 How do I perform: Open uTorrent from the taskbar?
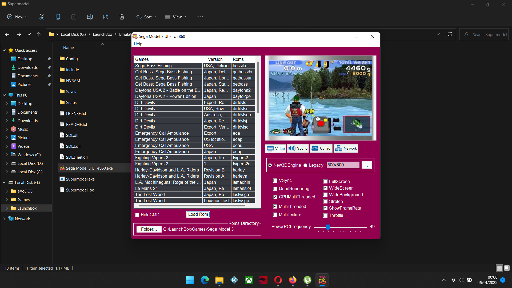tap(307, 280)
